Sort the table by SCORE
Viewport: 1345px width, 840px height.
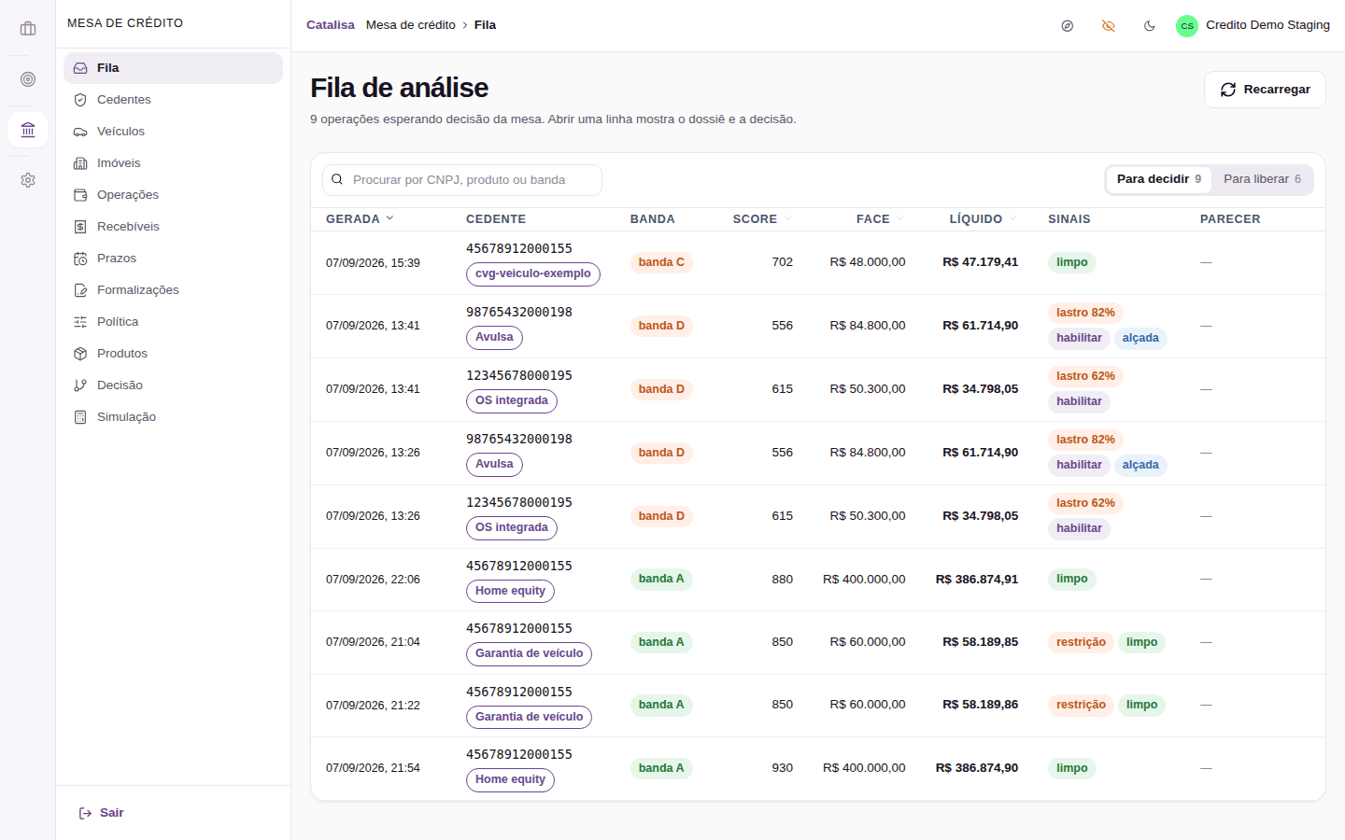pyautogui.click(x=761, y=219)
